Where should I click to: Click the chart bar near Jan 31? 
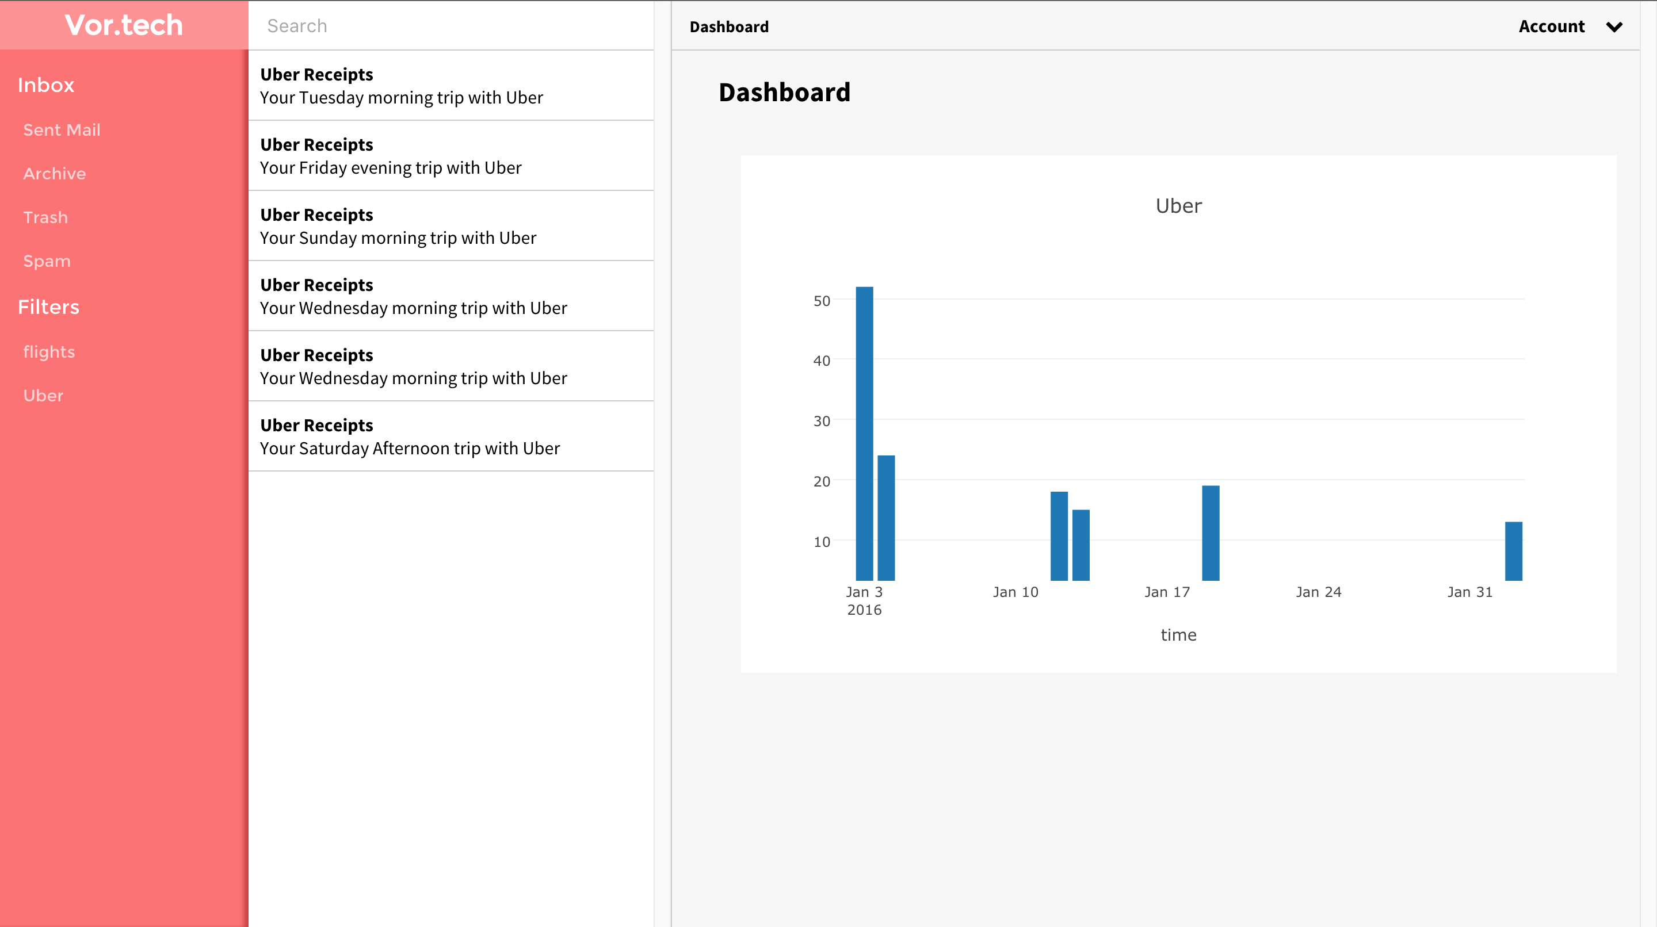(x=1513, y=551)
